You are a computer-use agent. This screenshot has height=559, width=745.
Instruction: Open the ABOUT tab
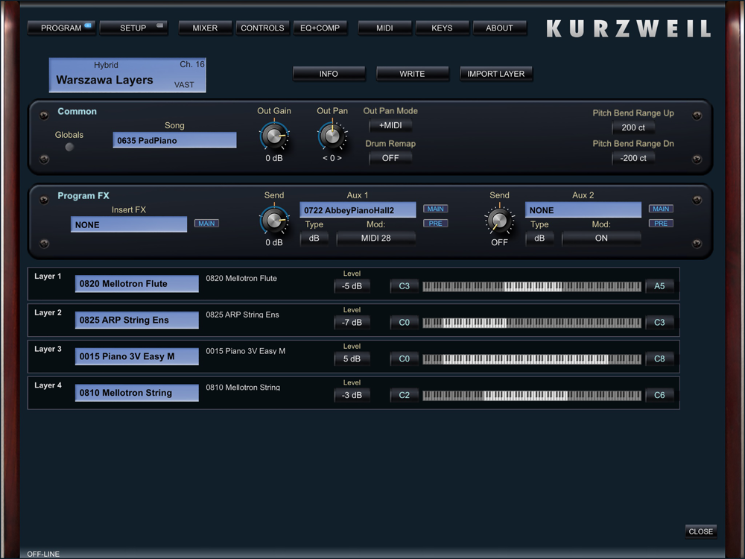(x=499, y=28)
